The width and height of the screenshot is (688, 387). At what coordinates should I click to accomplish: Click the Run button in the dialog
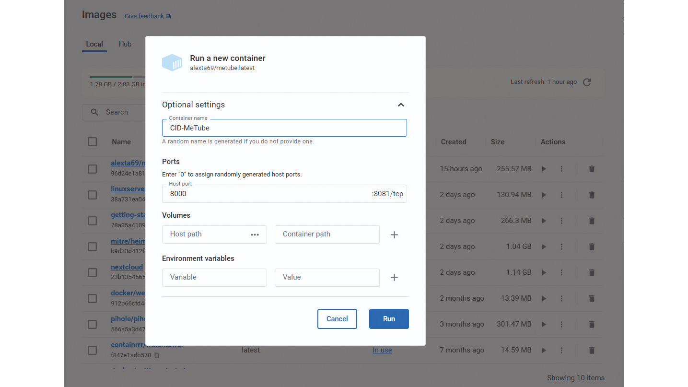click(x=389, y=319)
